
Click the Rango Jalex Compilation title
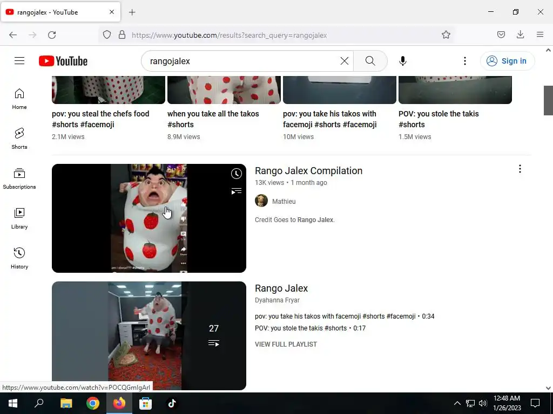(x=308, y=171)
